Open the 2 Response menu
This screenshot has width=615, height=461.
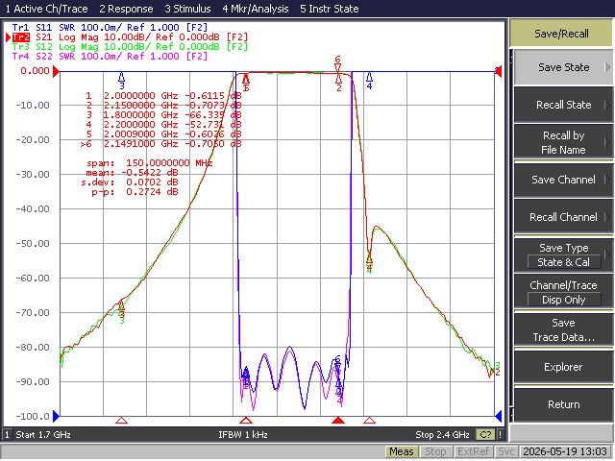pyautogui.click(x=126, y=9)
